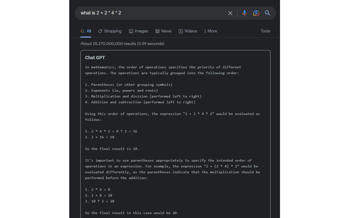Switch to the Shopping tab
This screenshot has height=218, width=349.
click(110, 31)
